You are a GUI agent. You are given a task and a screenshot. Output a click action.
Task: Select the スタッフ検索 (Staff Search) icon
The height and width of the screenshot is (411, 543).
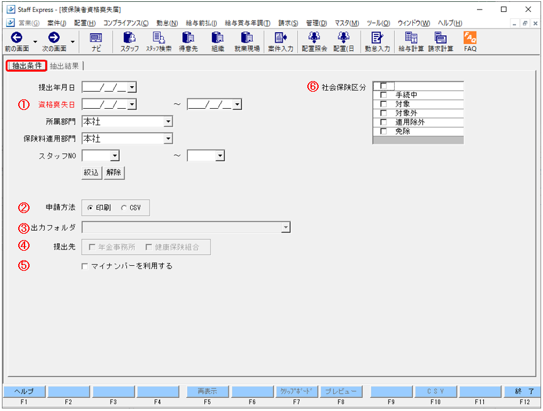tap(157, 41)
